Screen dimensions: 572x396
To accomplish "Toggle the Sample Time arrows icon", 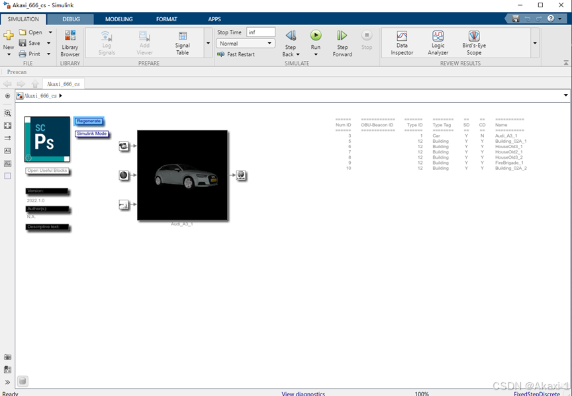I will click(7, 138).
